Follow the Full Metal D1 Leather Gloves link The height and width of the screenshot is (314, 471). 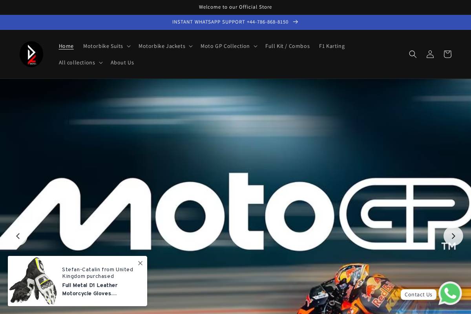(x=90, y=289)
